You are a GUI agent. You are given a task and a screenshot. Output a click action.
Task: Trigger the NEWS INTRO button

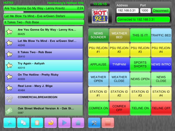[x=161, y=65]
